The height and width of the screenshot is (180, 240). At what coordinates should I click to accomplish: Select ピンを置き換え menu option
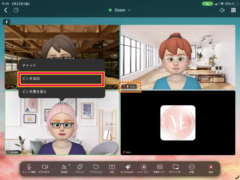62,92
